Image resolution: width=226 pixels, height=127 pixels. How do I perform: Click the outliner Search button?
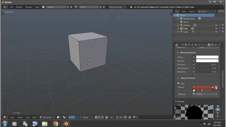coord(192,11)
